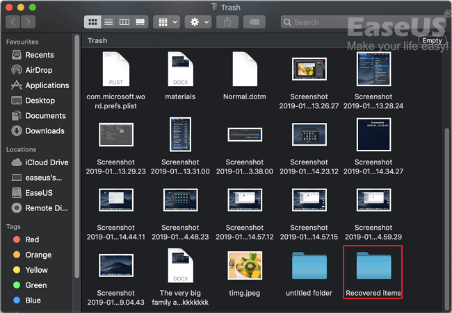The width and height of the screenshot is (452, 313).
Task: Go to Applications in the sidebar
Action: (47, 85)
